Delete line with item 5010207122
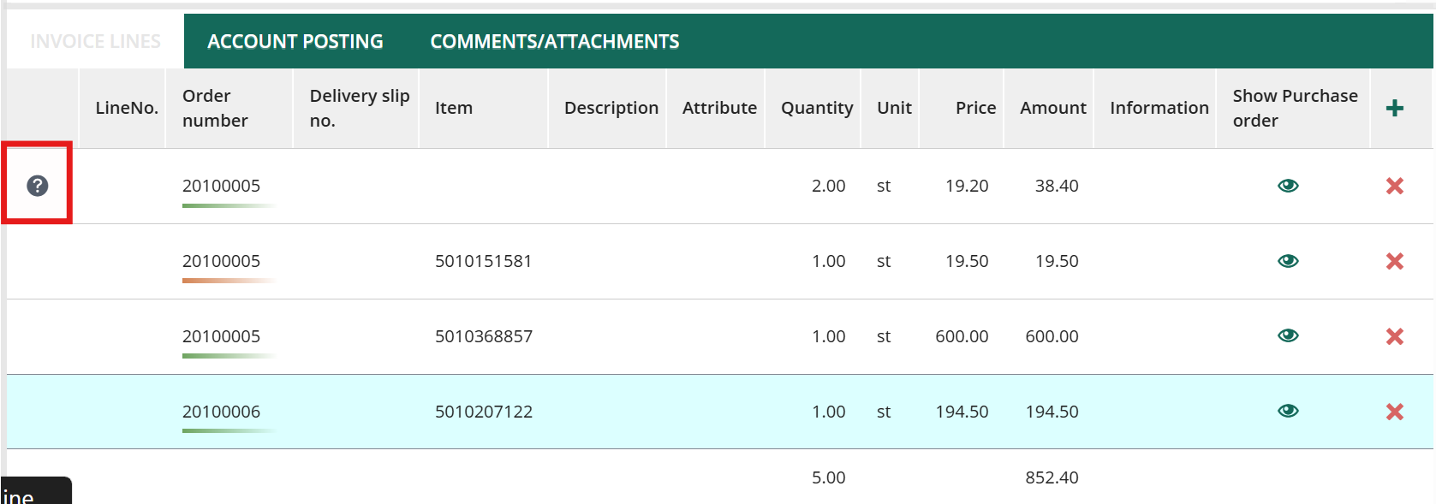 (1394, 412)
